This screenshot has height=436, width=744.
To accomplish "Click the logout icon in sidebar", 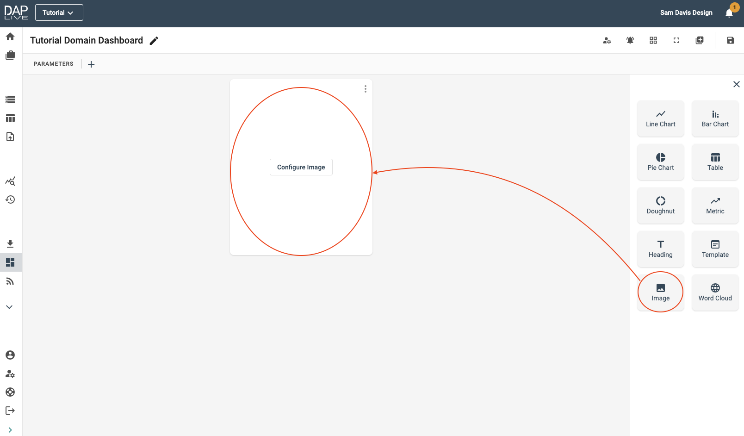I will pyautogui.click(x=10, y=411).
